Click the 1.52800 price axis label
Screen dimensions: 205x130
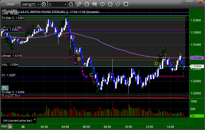click(x=196, y=81)
